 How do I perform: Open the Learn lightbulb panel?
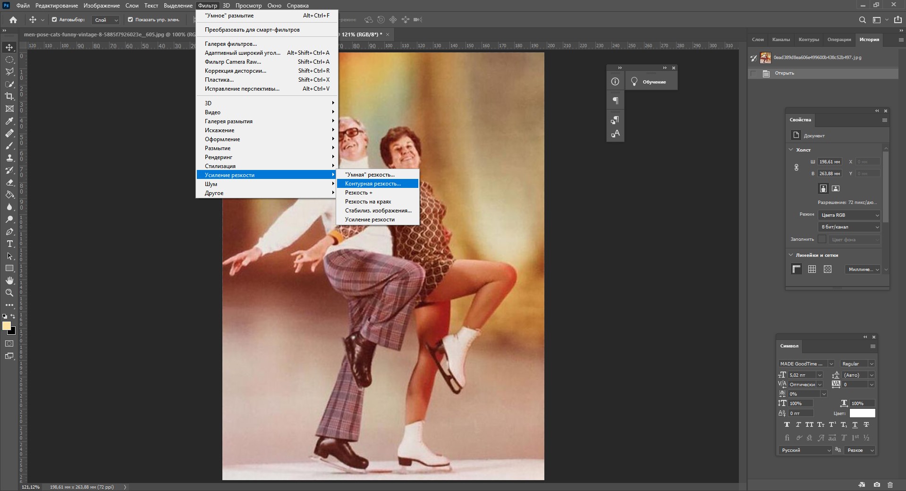[x=634, y=82]
